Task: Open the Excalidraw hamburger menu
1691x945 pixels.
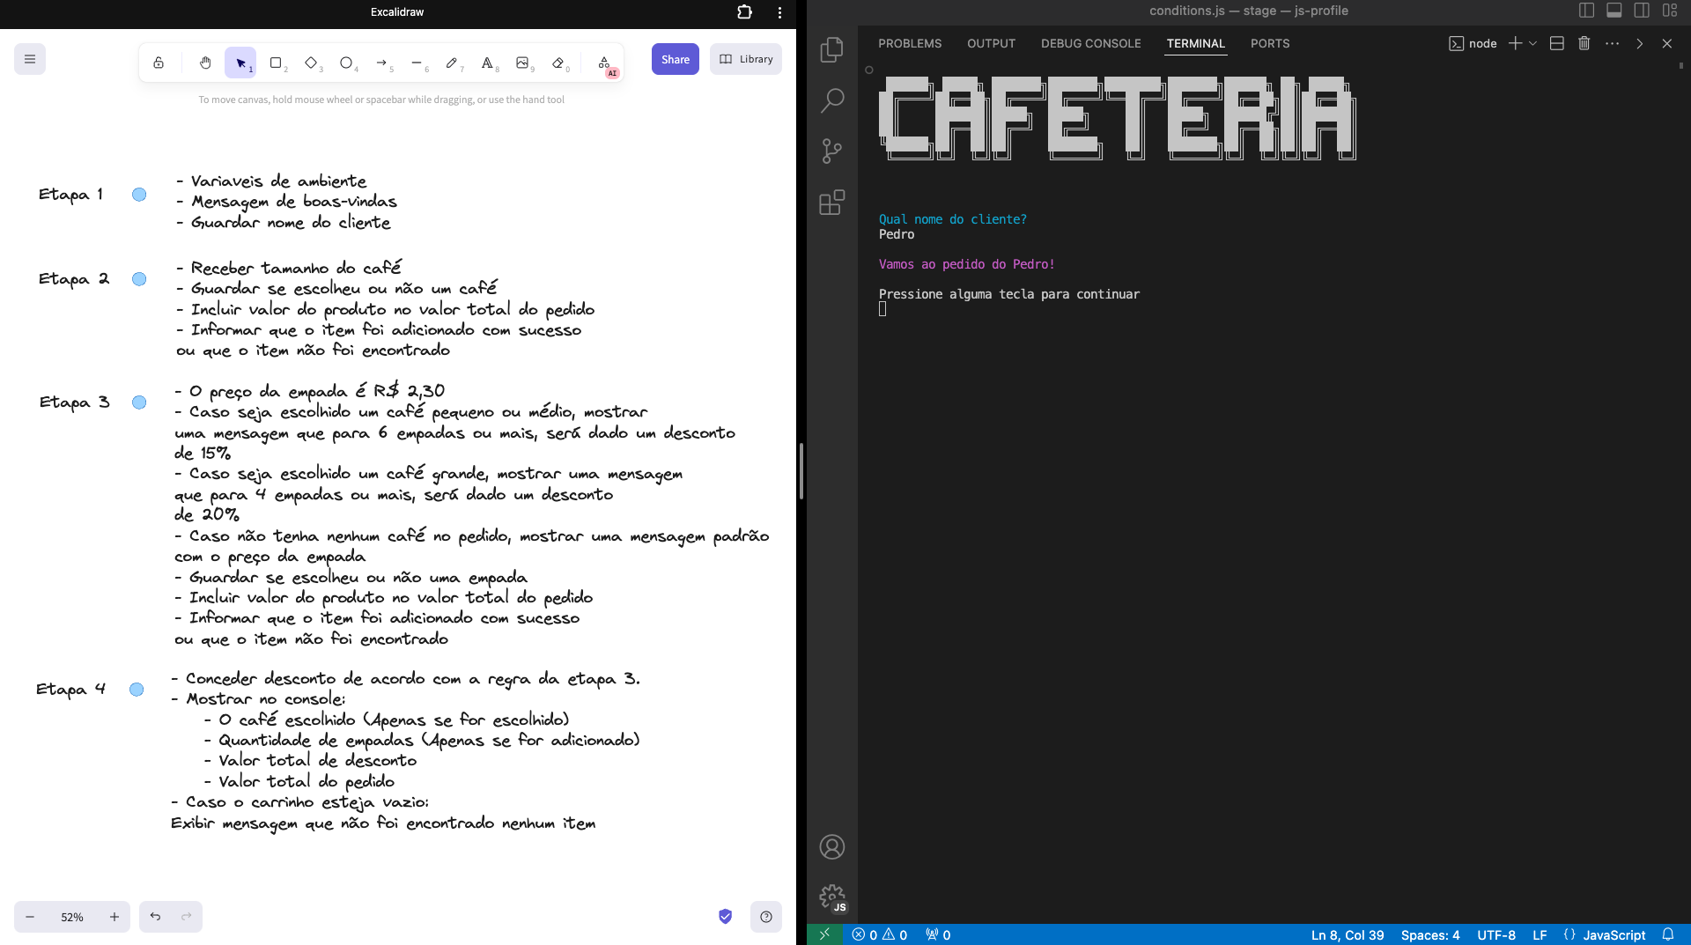Action: pyautogui.click(x=30, y=59)
